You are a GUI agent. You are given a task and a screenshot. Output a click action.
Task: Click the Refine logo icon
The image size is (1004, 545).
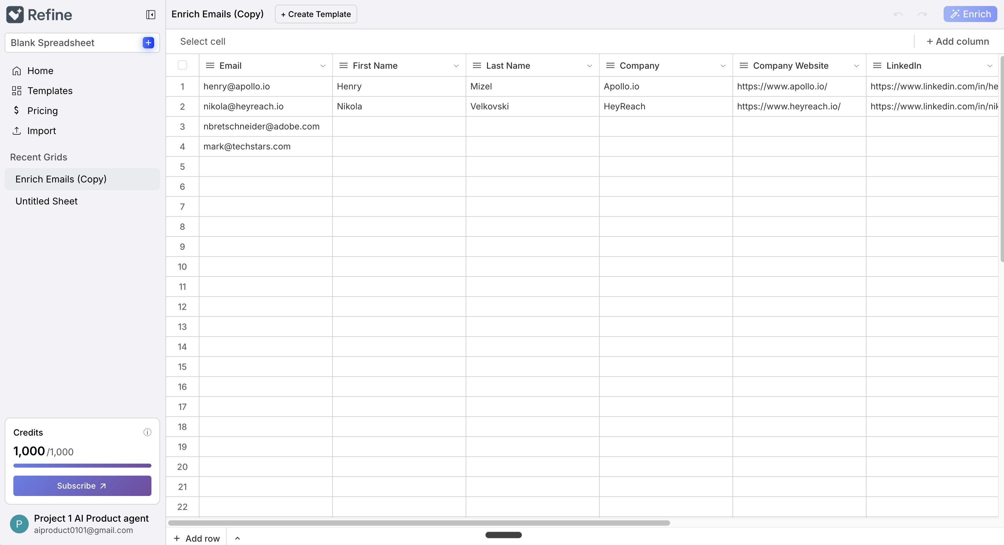pos(15,15)
